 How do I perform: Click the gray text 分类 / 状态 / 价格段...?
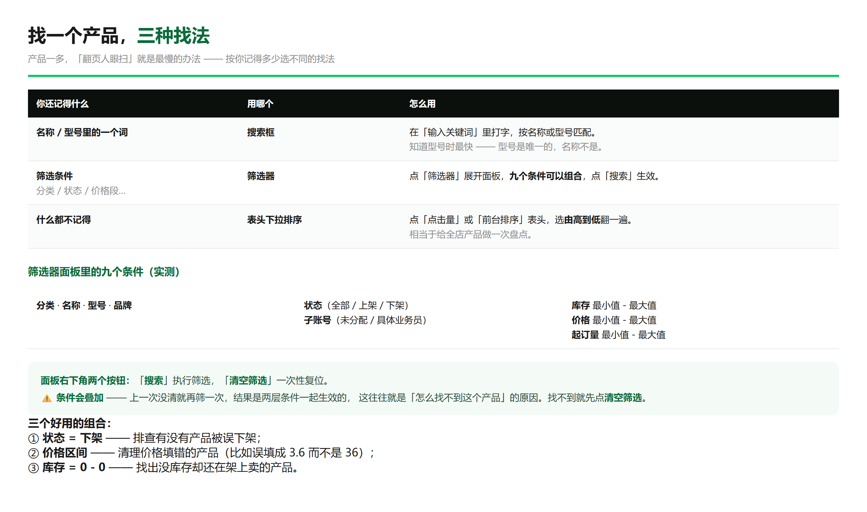81,191
